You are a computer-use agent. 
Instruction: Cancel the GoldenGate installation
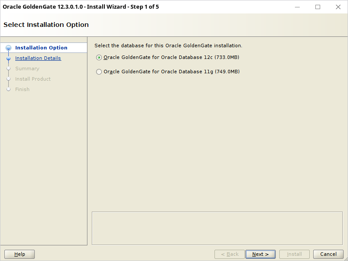coord(328,254)
